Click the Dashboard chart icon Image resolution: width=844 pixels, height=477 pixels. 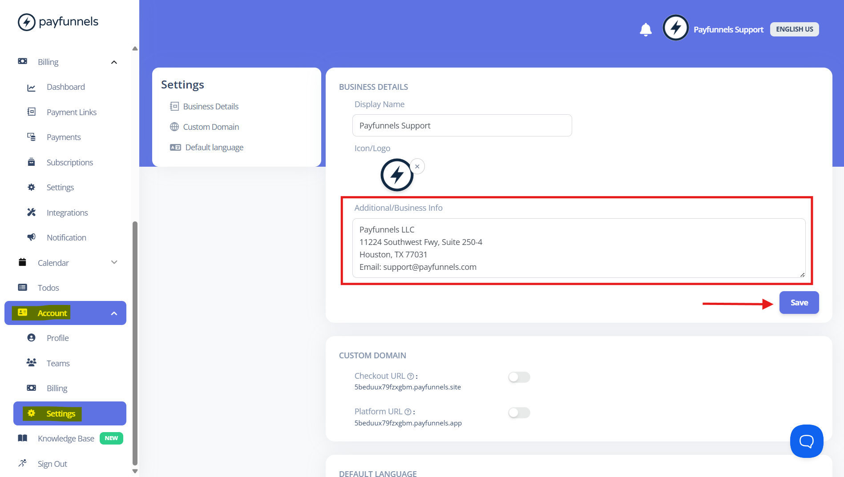(31, 88)
